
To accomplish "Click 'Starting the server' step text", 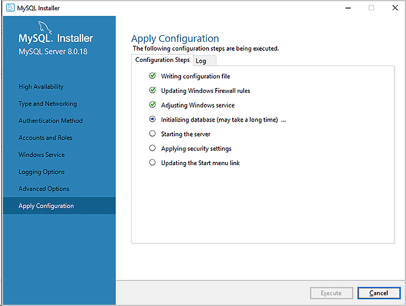I will [185, 134].
